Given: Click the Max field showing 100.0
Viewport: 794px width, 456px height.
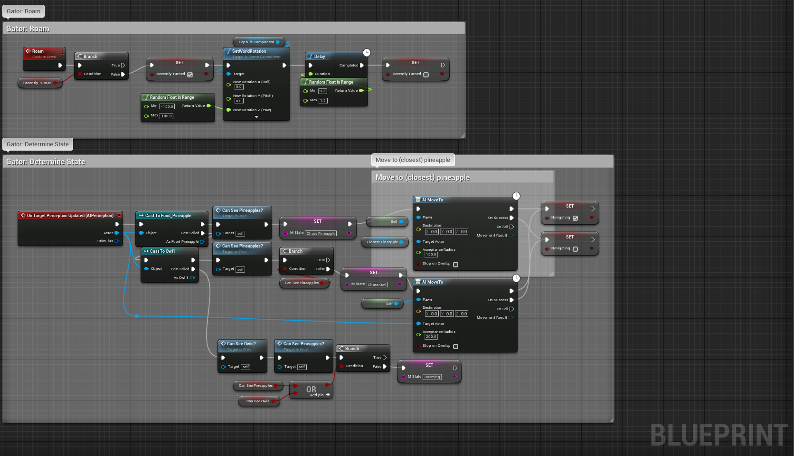Looking at the screenshot, I should 166,116.
